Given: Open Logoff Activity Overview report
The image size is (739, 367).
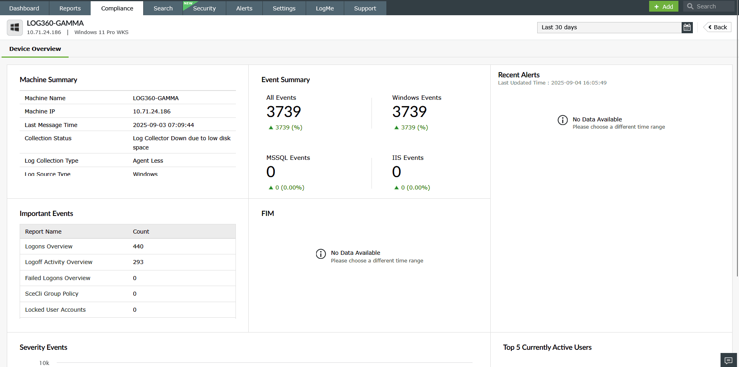Looking at the screenshot, I should point(59,262).
